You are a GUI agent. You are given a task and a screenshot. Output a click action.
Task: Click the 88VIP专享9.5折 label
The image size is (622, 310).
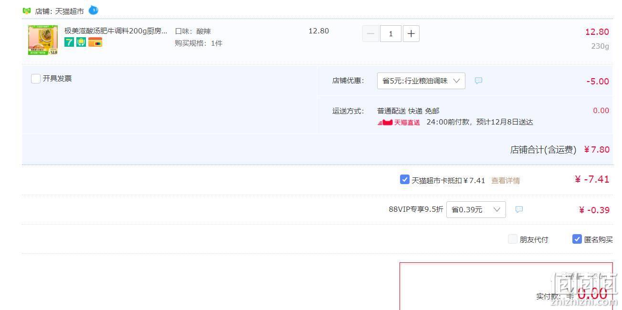416,209
